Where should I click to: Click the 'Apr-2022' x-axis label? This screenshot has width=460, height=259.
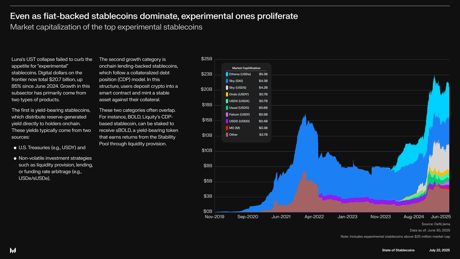[x=314, y=217]
